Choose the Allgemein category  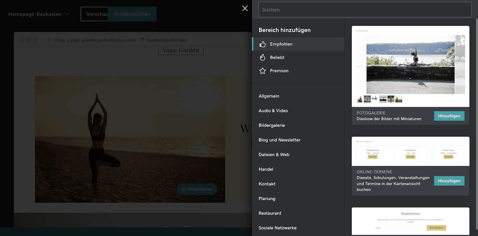click(x=269, y=96)
